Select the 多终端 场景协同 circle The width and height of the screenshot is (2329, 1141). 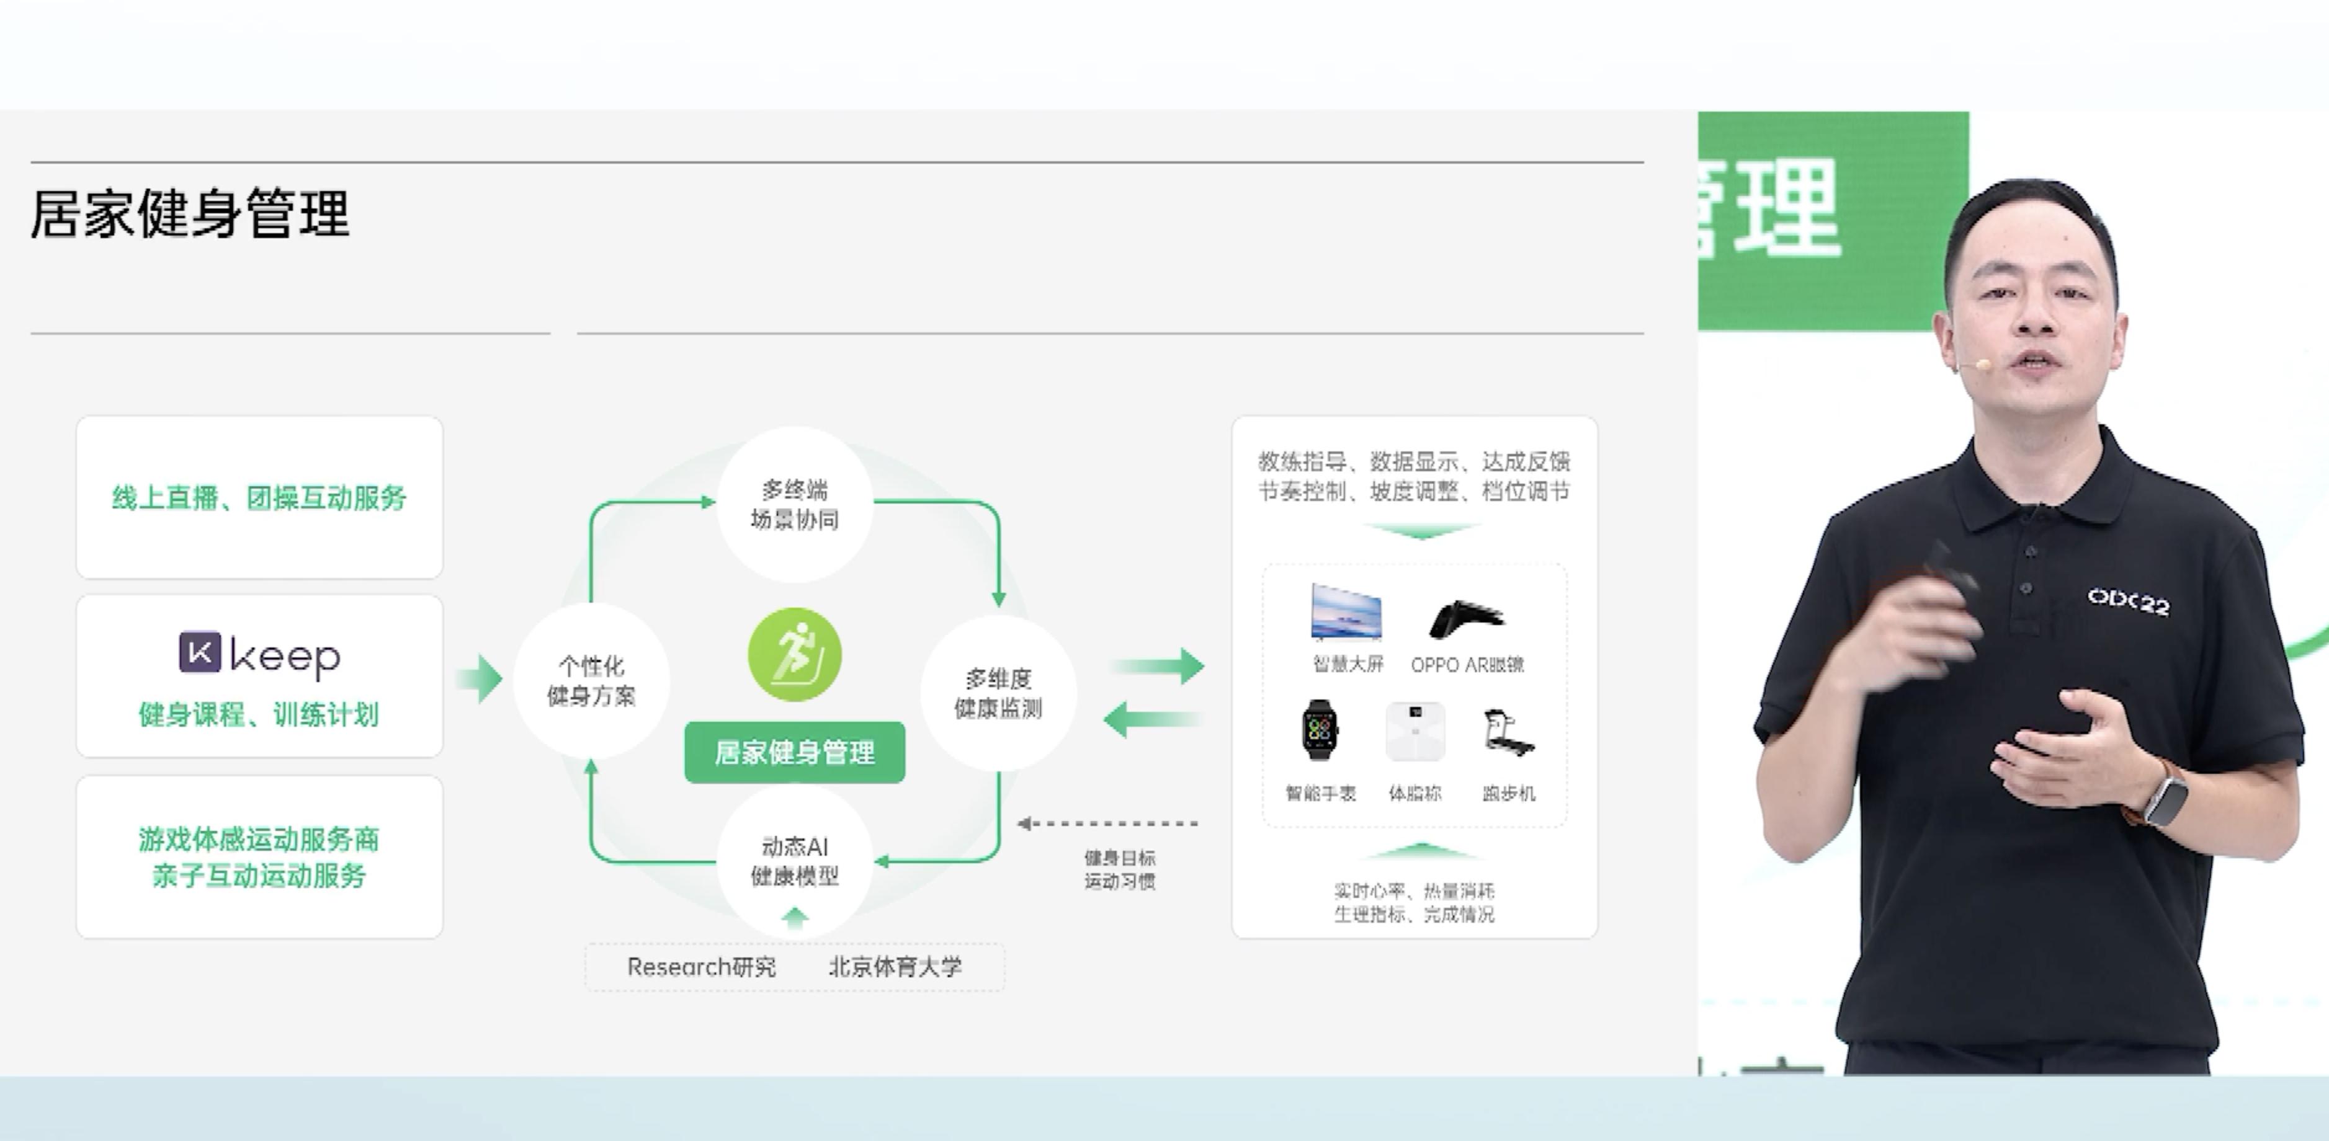coord(795,504)
